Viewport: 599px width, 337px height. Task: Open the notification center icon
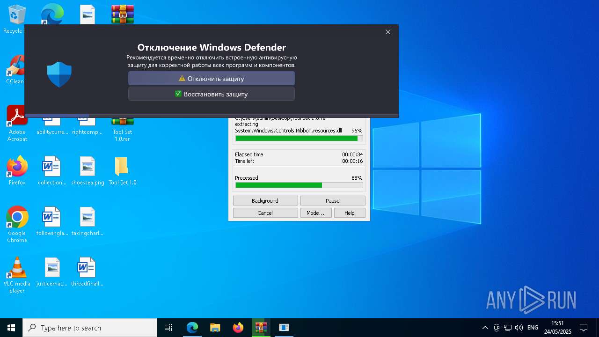[584, 328]
